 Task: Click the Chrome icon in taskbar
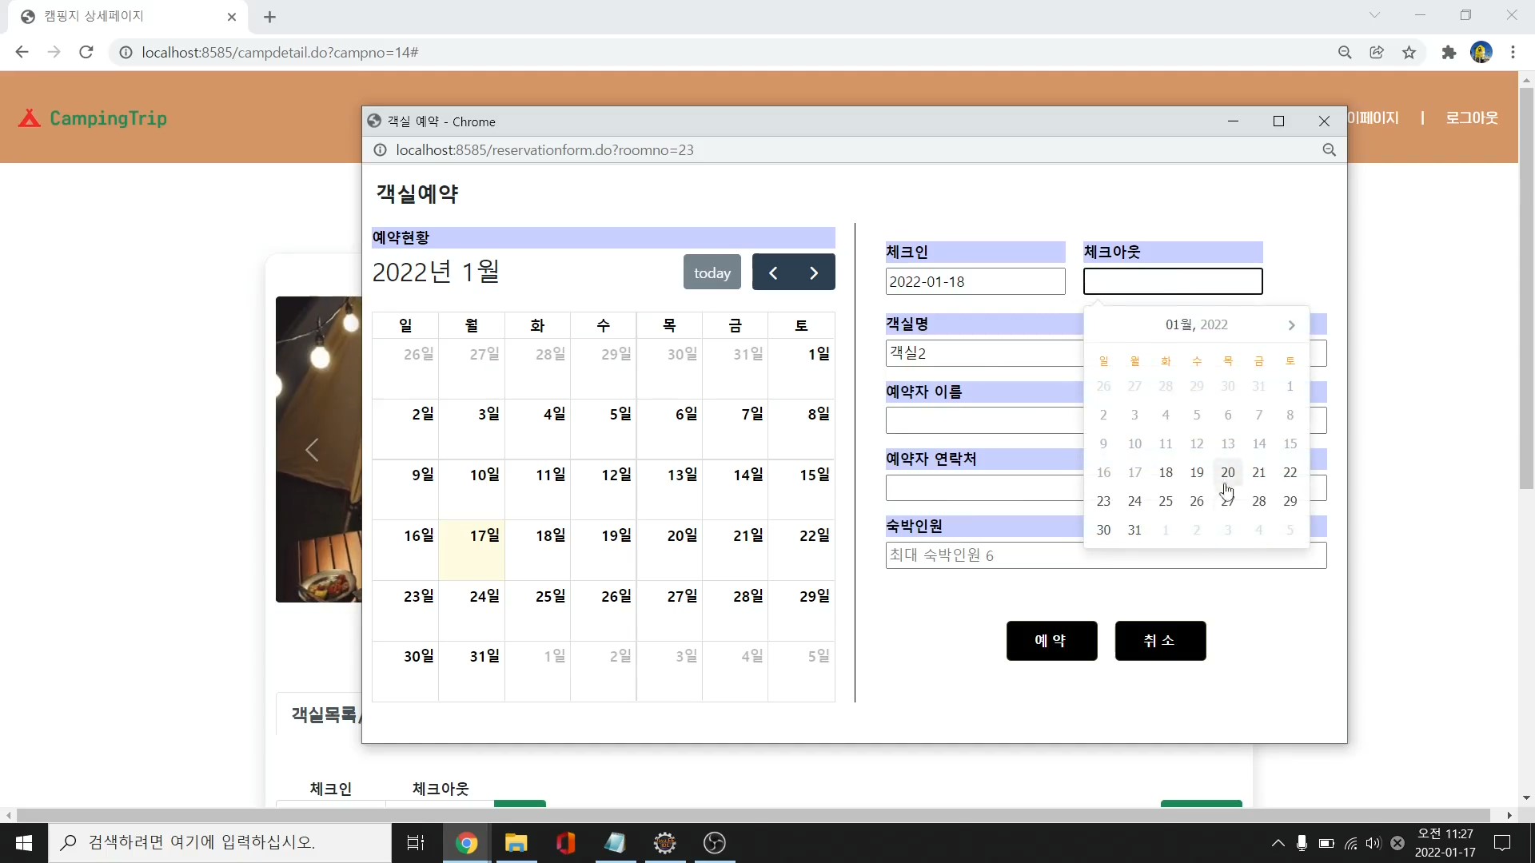466,843
